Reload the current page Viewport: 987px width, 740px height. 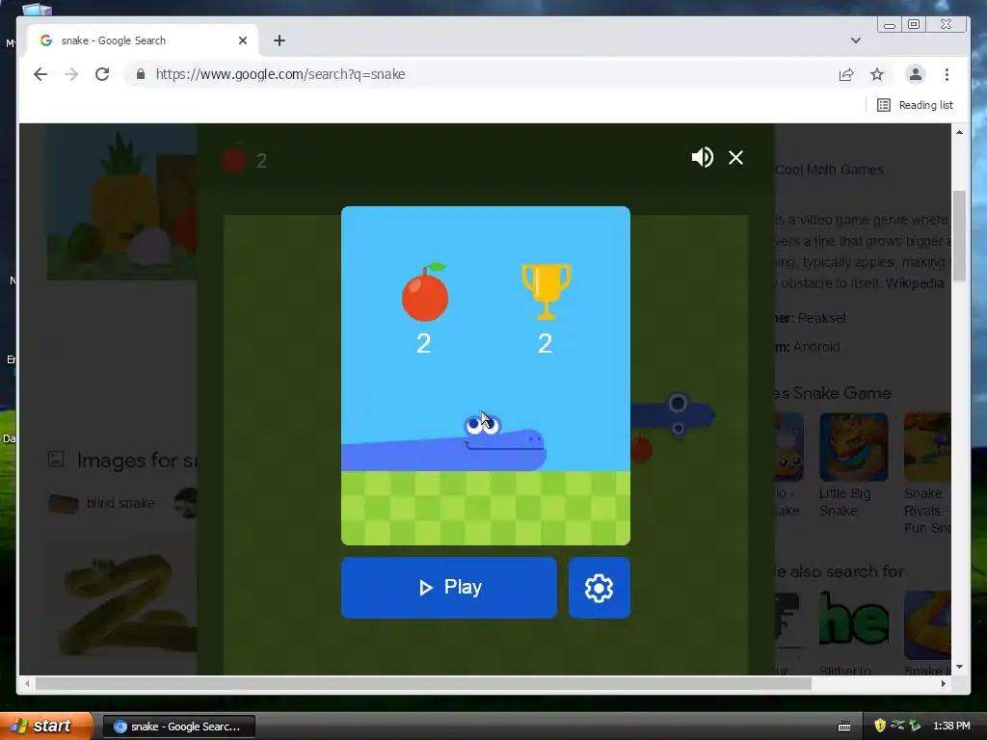click(102, 74)
